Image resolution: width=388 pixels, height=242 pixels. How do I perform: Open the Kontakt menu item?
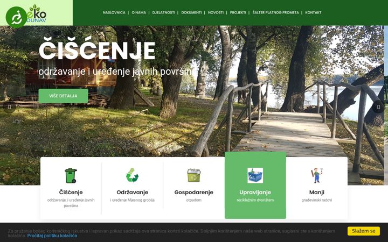coord(313,12)
